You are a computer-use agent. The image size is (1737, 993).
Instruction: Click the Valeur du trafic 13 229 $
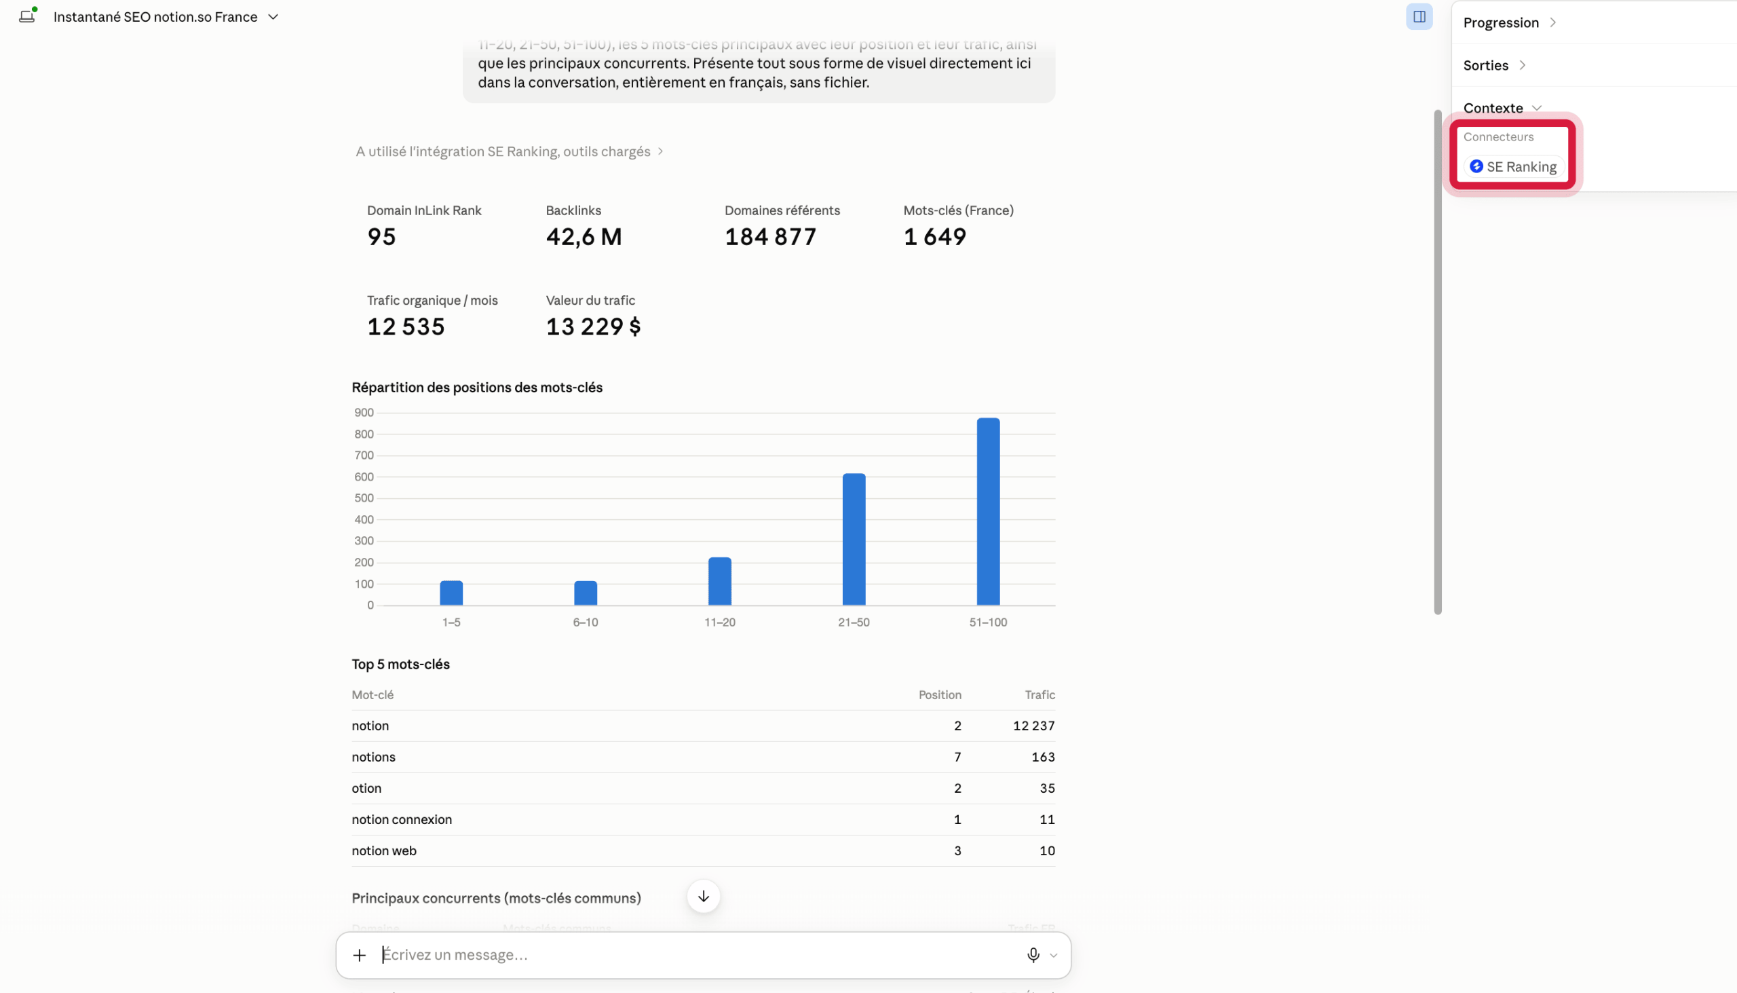(x=593, y=326)
